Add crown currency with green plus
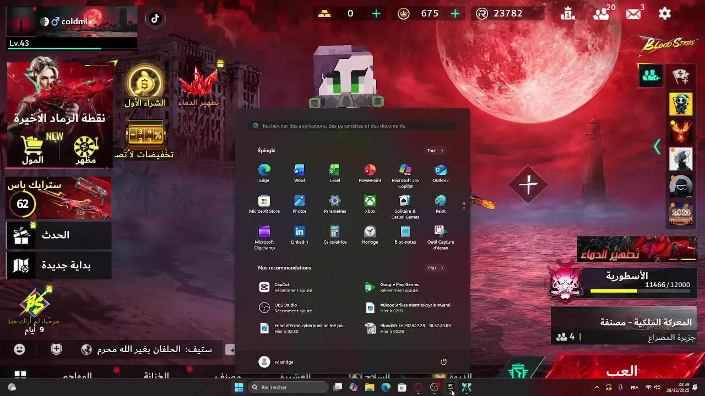705x396 pixels. [x=455, y=14]
